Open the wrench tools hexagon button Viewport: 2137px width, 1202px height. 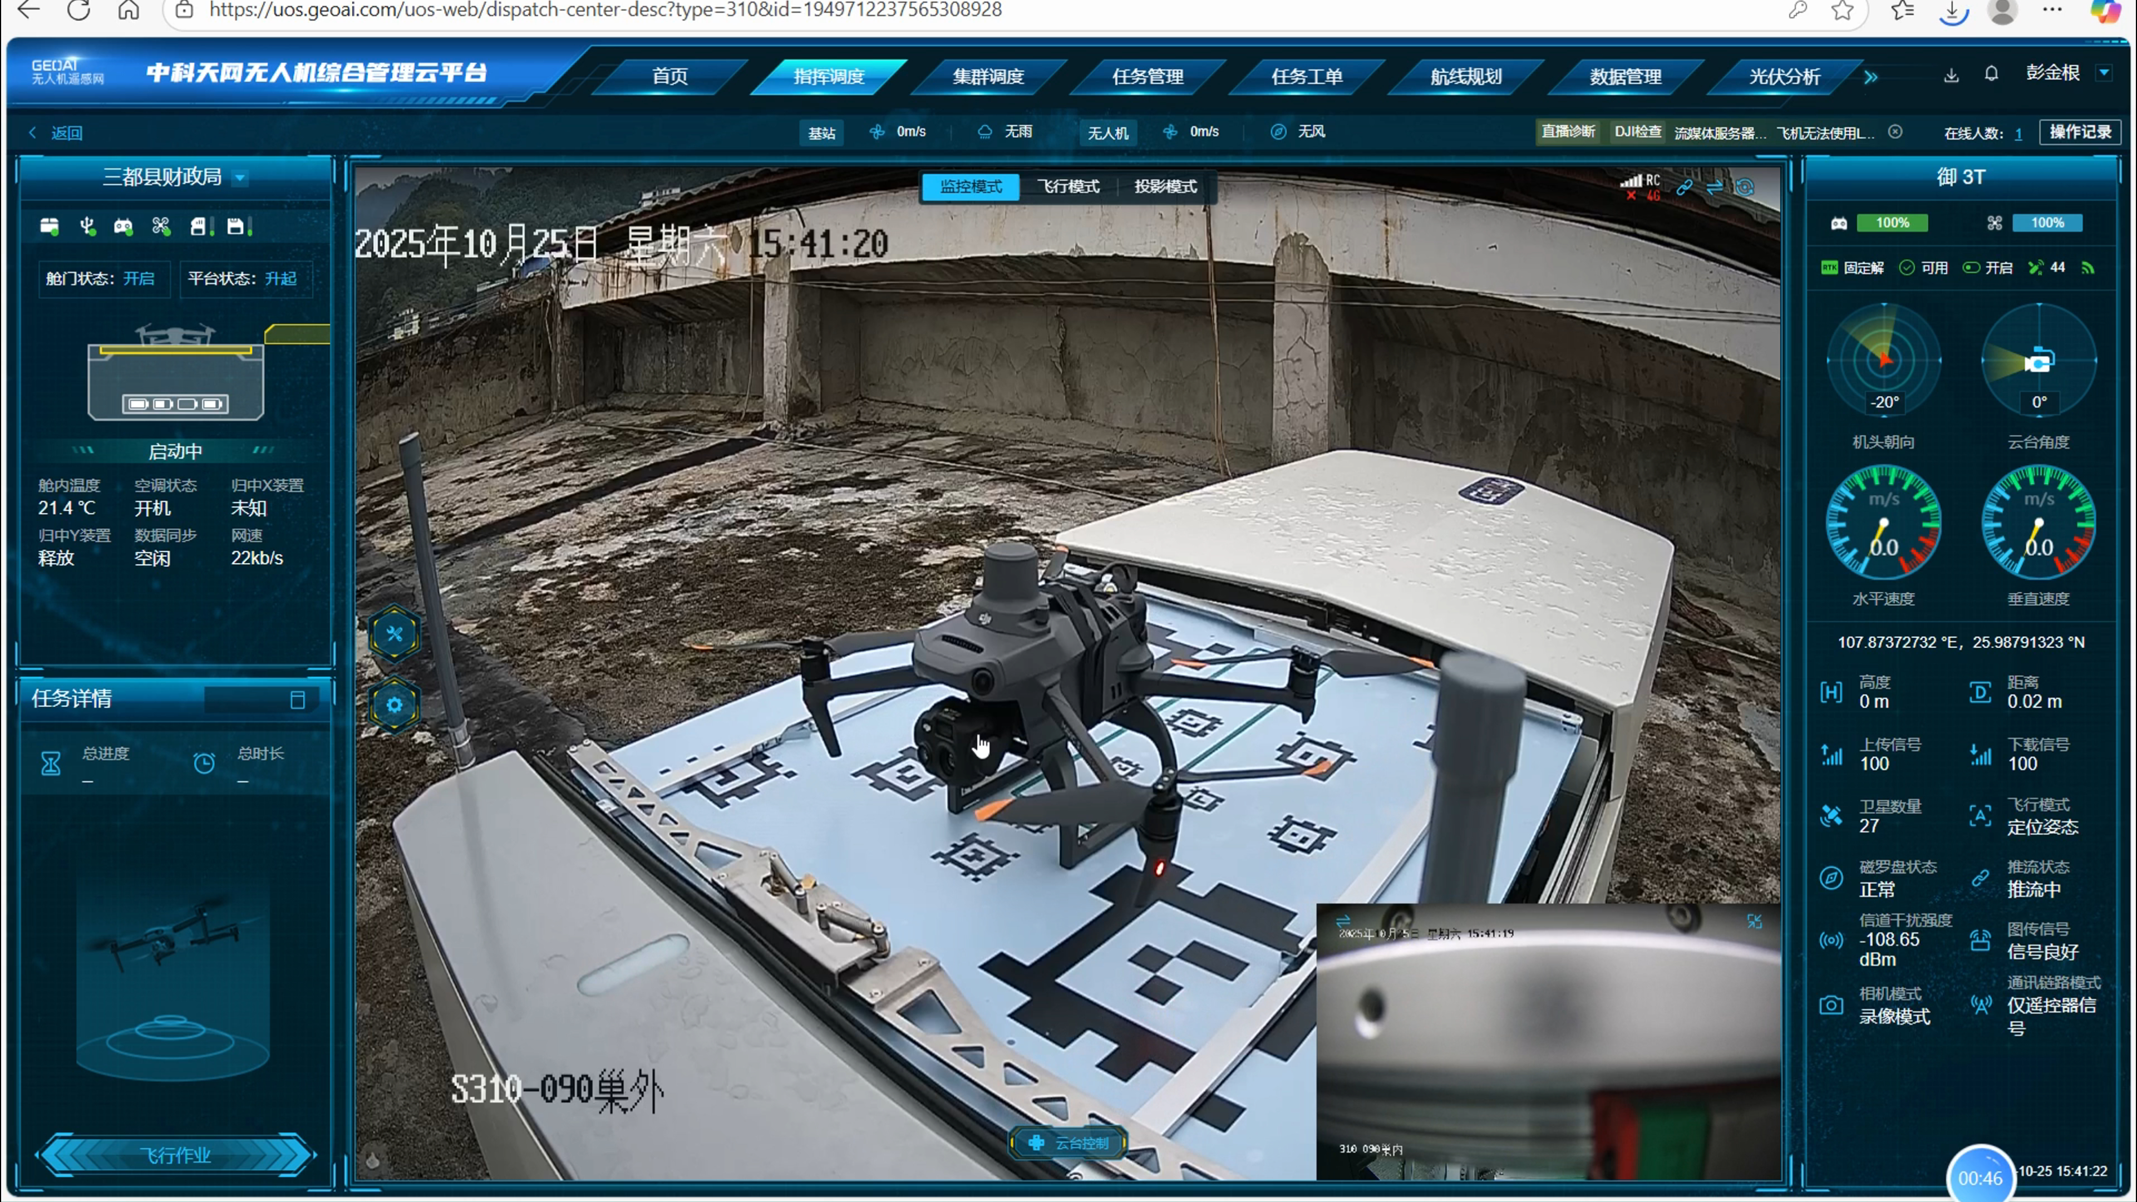pos(394,634)
